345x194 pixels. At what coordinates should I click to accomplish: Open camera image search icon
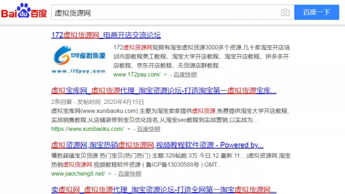[x=285, y=12]
